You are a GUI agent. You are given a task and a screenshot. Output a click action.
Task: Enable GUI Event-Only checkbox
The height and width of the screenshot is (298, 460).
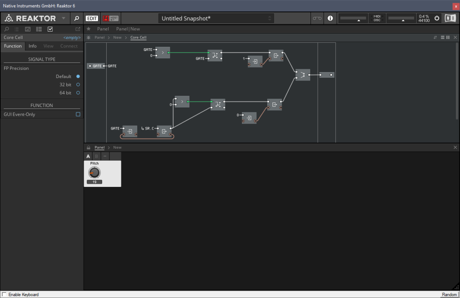coord(78,114)
